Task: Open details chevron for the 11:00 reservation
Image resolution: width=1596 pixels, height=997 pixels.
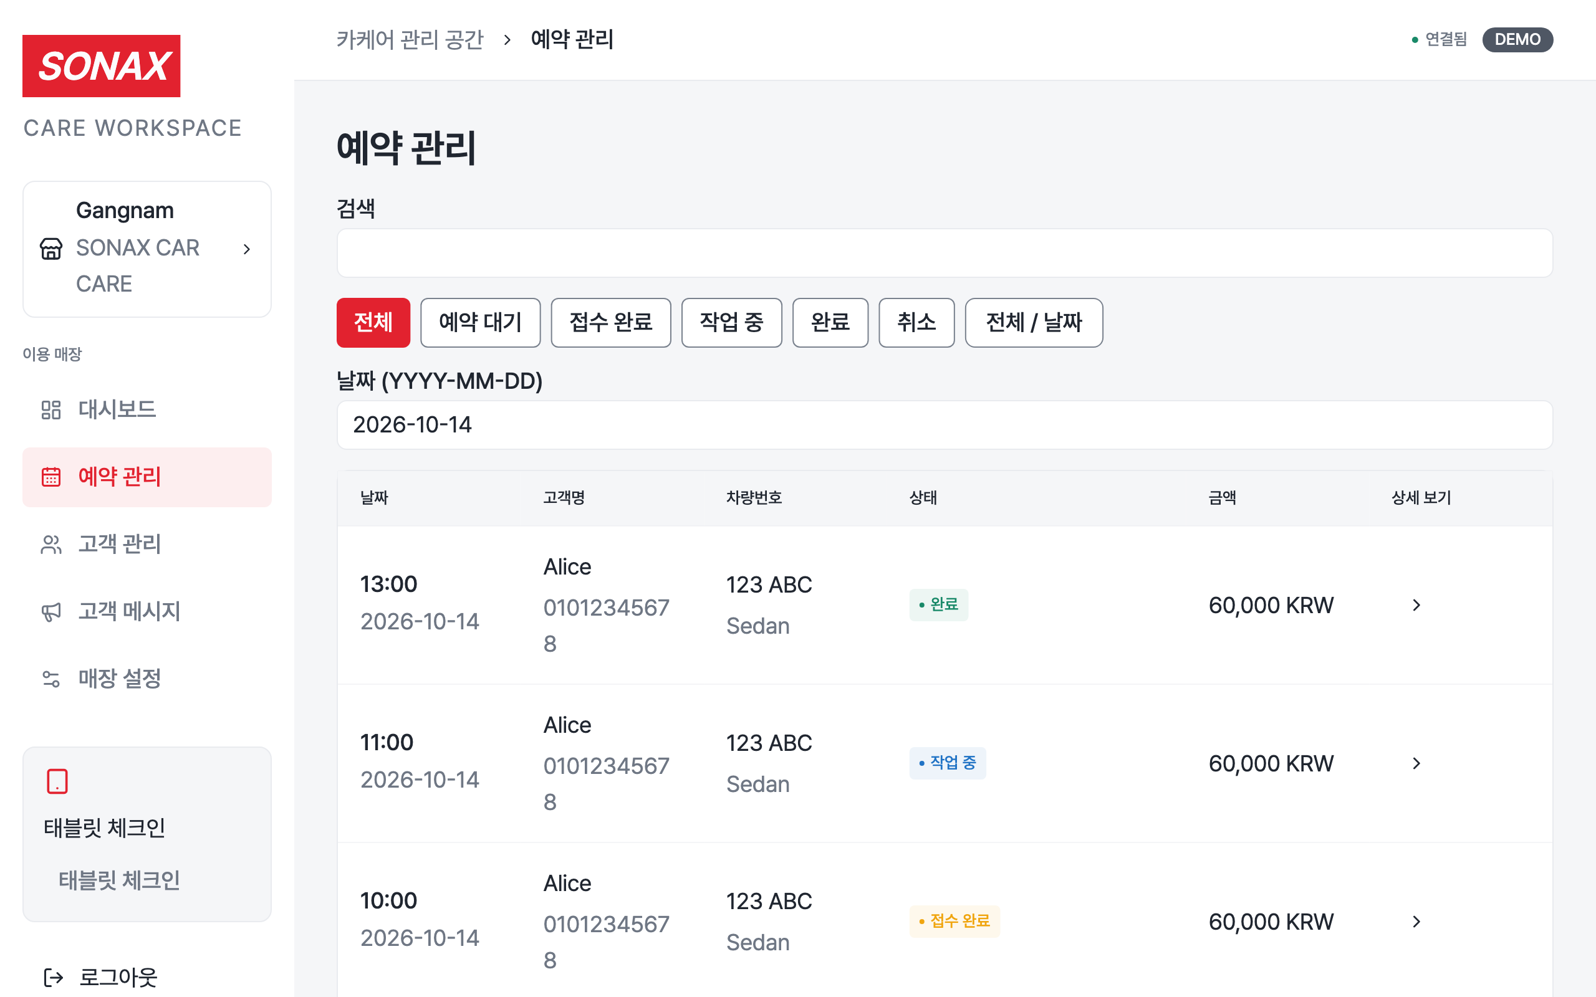Action: coord(1416,763)
